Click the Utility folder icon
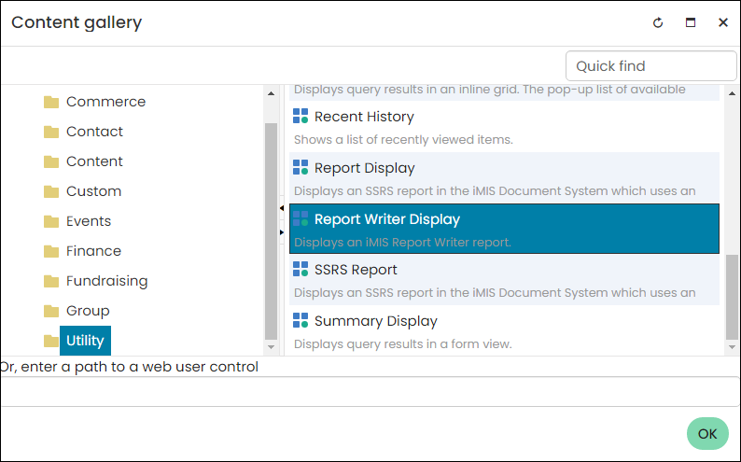This screenshot has width=741, height=462. [51, 341]
